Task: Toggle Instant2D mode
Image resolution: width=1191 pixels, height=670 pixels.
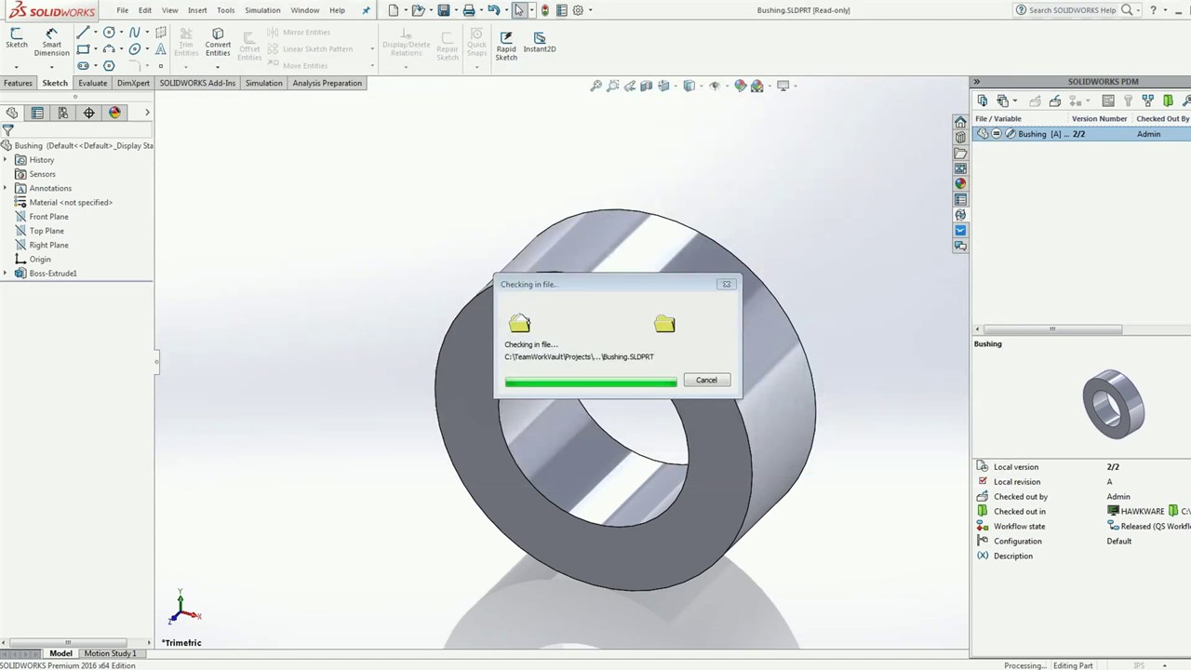Action: [x=540, y=42]
